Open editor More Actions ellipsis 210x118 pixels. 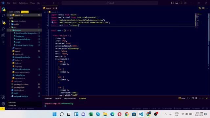[207, 8]
